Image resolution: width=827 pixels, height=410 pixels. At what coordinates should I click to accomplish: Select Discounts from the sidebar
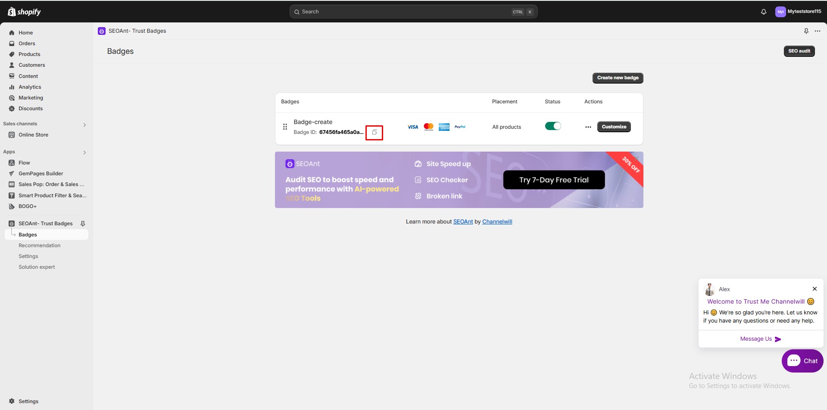click(x=31, y=108)
